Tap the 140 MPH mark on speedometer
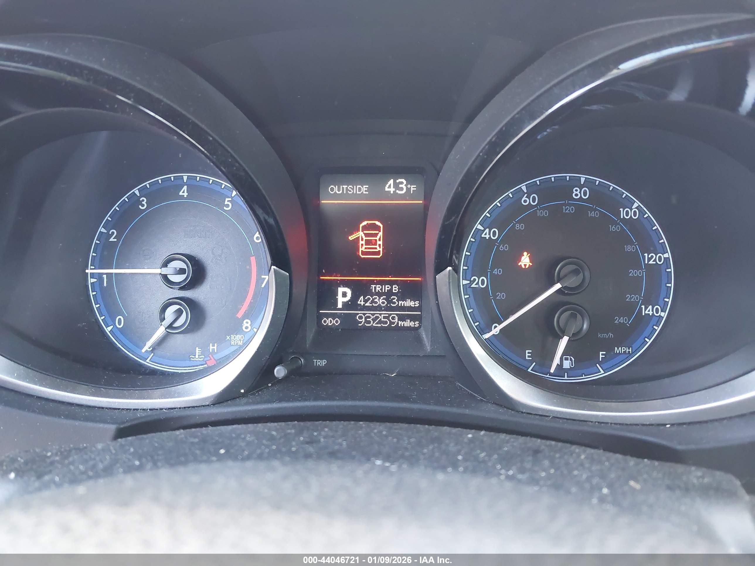Screen dimensions: 755x566 pyautogui.click(x=651, y=311)
